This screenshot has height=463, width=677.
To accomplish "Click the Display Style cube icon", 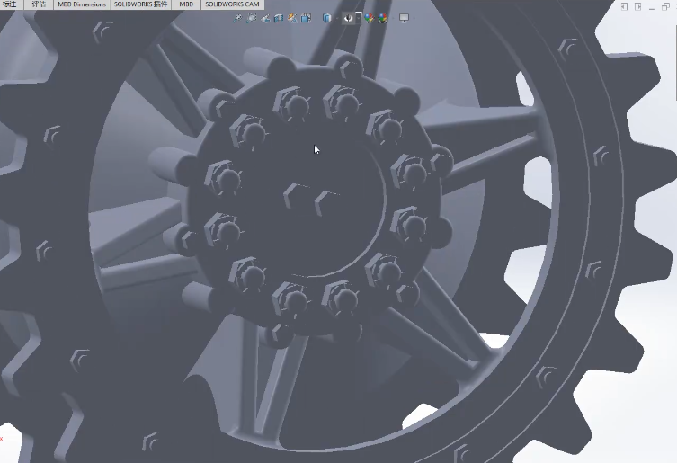I will pyautogui.click(x=327, y=18).
